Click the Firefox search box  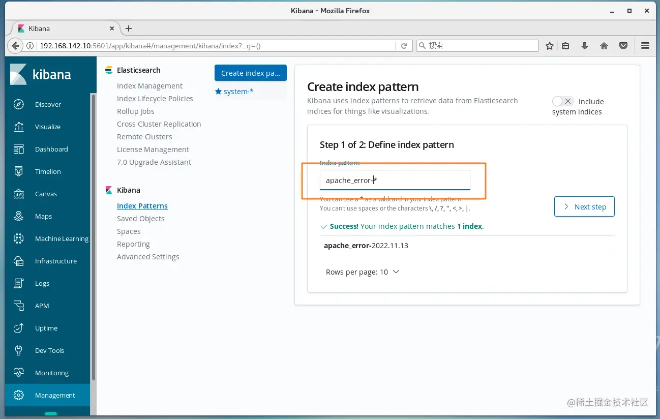[477, 46]
